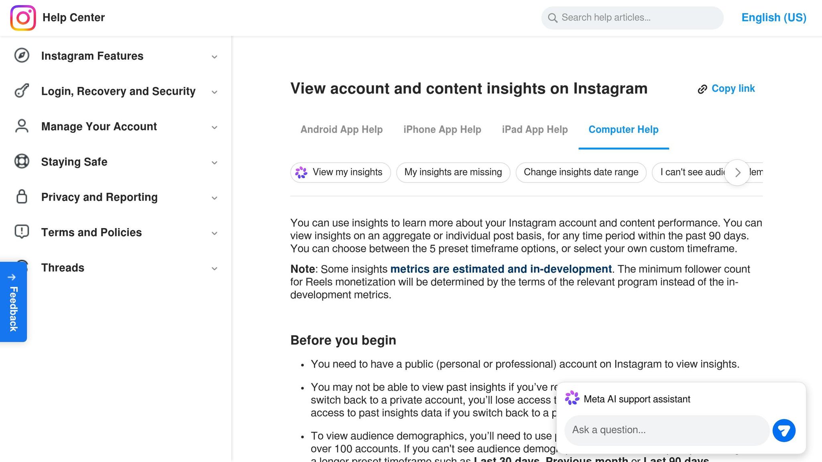Click the My insights are missing chip
822x462 pixels.
(453, 172)
